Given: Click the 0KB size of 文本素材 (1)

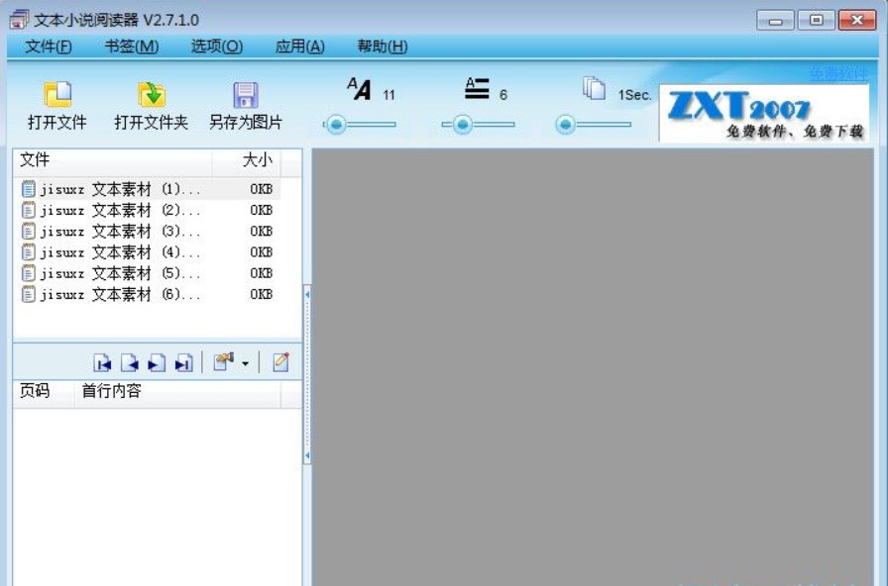Looking at the screenshot, I should (261, 189).
